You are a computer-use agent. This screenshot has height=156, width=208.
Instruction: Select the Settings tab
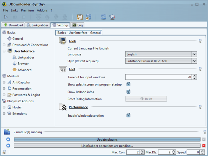(60, 25)
